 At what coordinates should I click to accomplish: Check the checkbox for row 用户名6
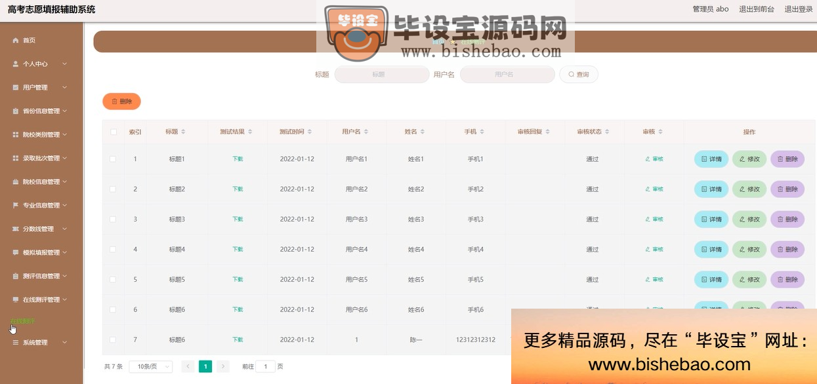(113, 310)
